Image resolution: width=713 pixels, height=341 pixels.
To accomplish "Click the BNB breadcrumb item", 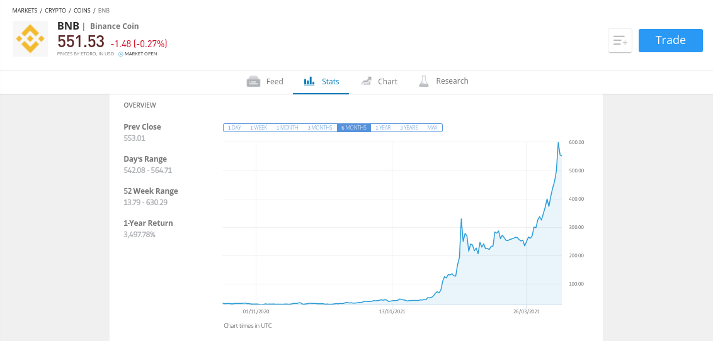I will tap(104, 10).
